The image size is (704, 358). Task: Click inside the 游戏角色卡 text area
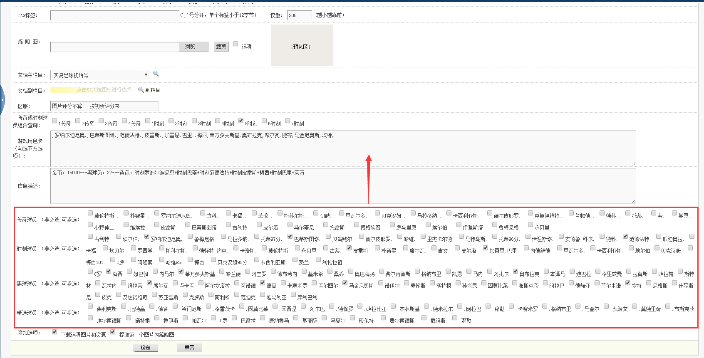(343, 148)
